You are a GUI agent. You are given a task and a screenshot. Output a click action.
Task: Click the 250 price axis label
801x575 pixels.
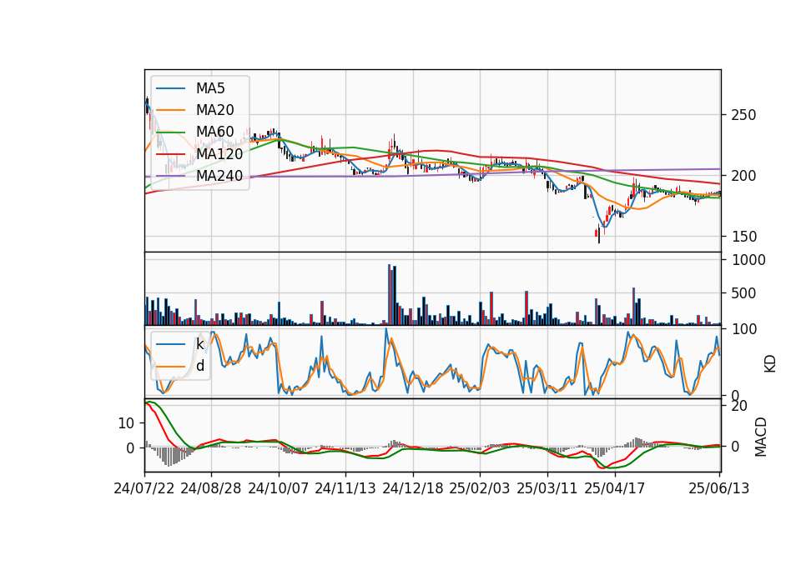tap(743, 115)
